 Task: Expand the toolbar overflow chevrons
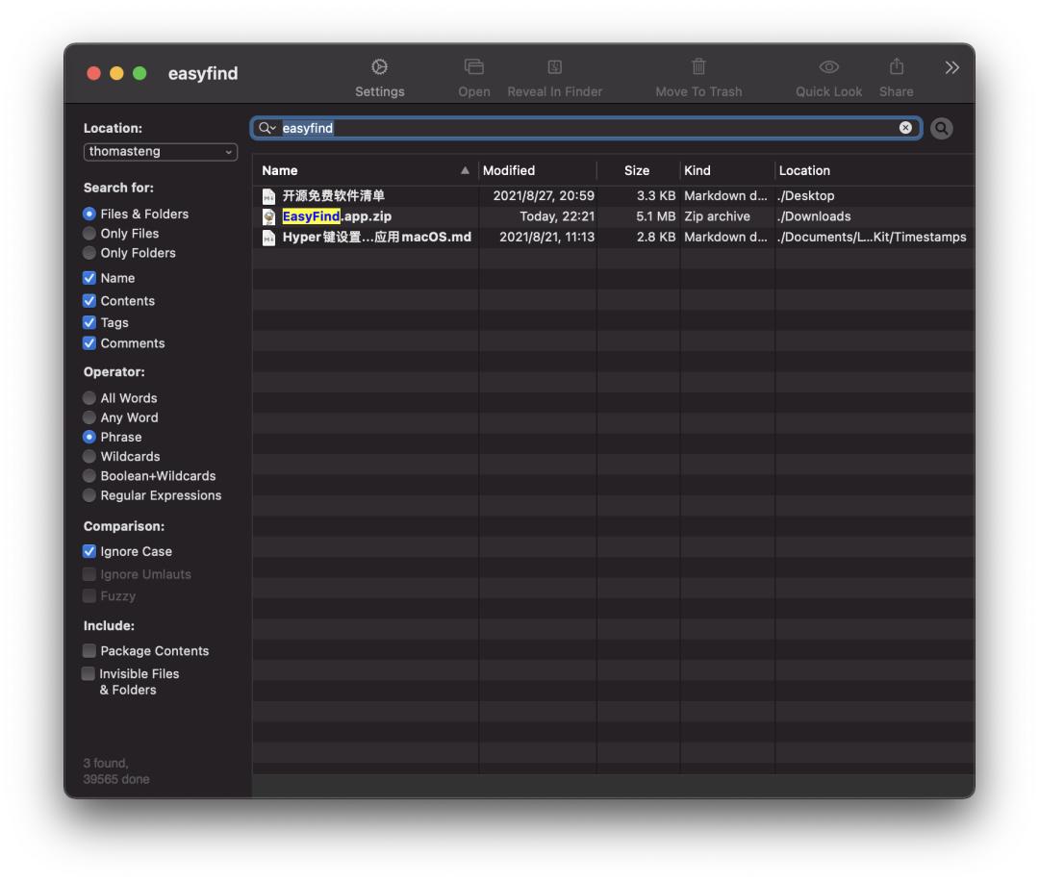(x=951, y=67)
